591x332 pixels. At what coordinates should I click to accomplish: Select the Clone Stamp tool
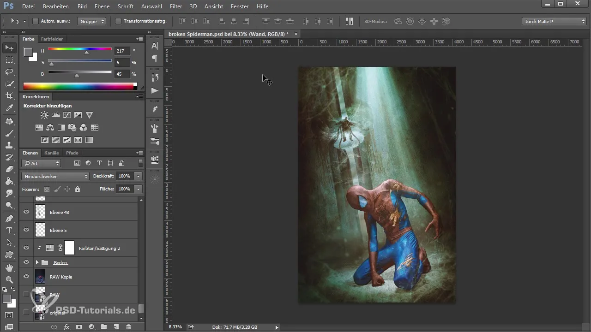[x=9, y=145]
